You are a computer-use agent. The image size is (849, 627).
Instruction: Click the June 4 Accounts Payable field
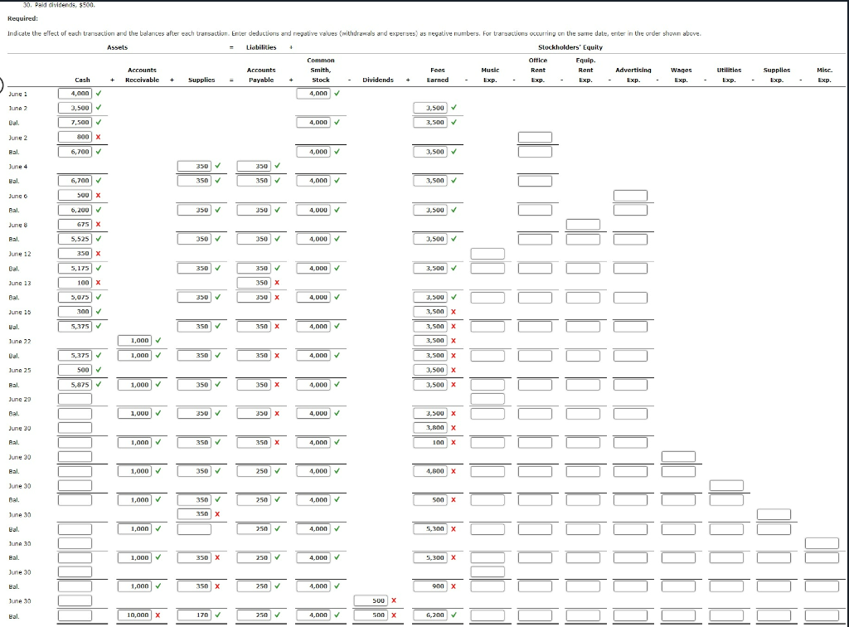tap(254, 166)
